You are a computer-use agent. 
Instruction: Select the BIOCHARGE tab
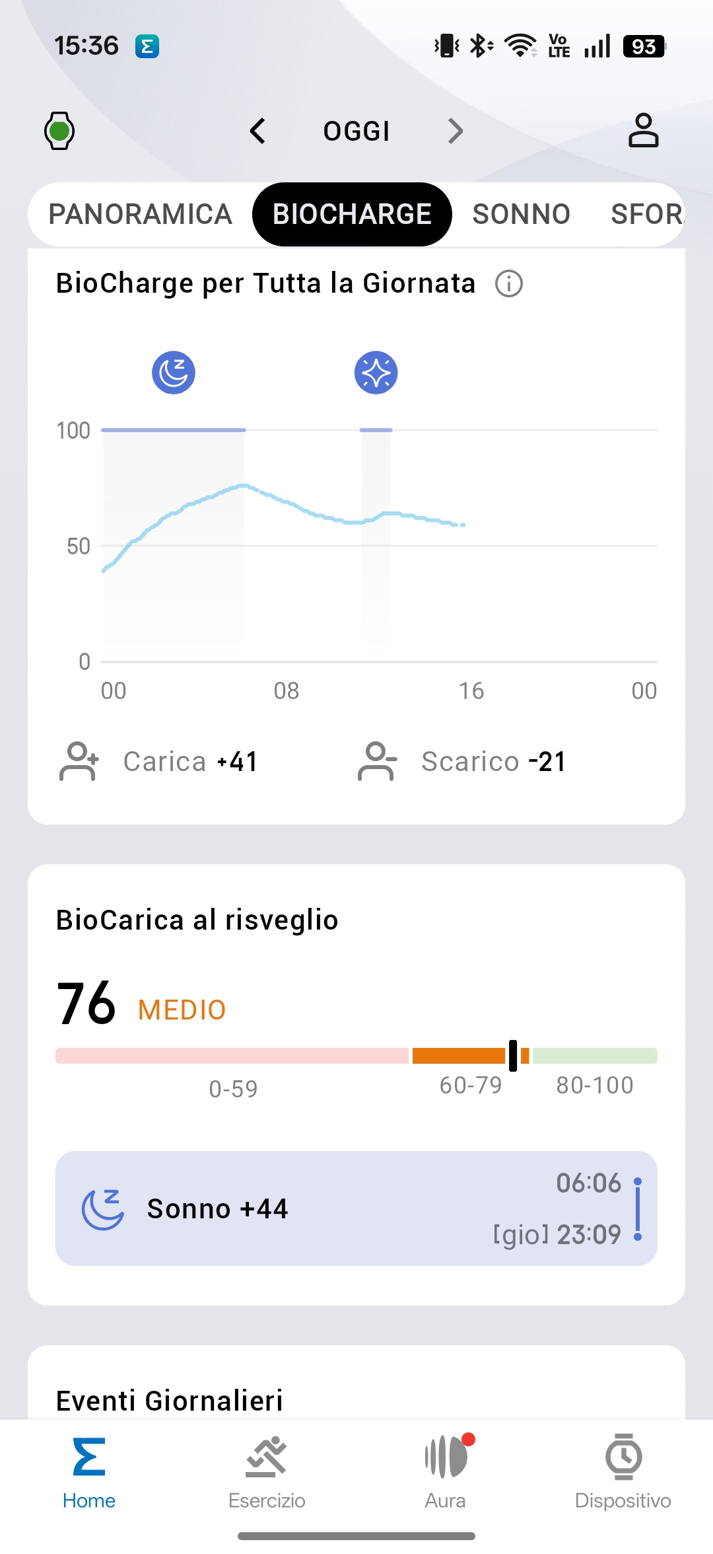coord(352,214)
